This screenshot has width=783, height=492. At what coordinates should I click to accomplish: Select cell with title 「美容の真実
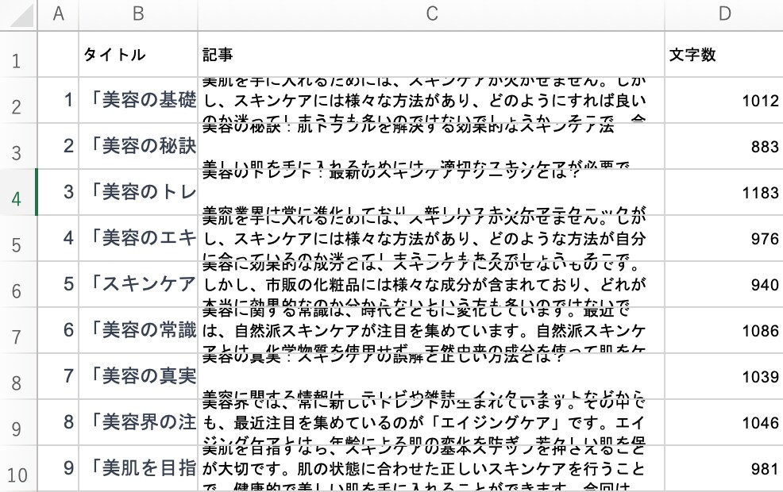(x=138, y=376)
